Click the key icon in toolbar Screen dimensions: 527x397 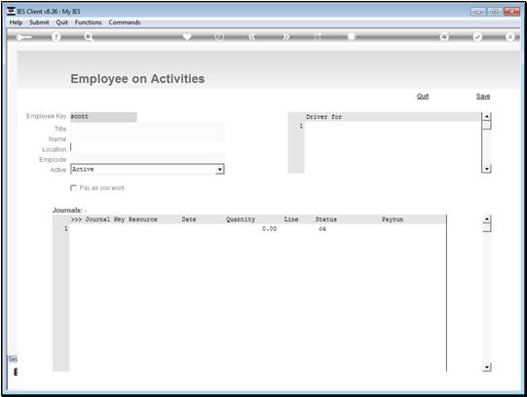click(x=23, y=37)
